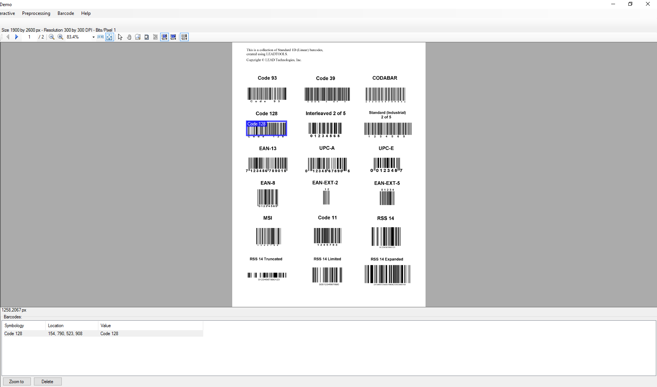
Task: Click the MSI barcode image
Action: pos(268,237)
